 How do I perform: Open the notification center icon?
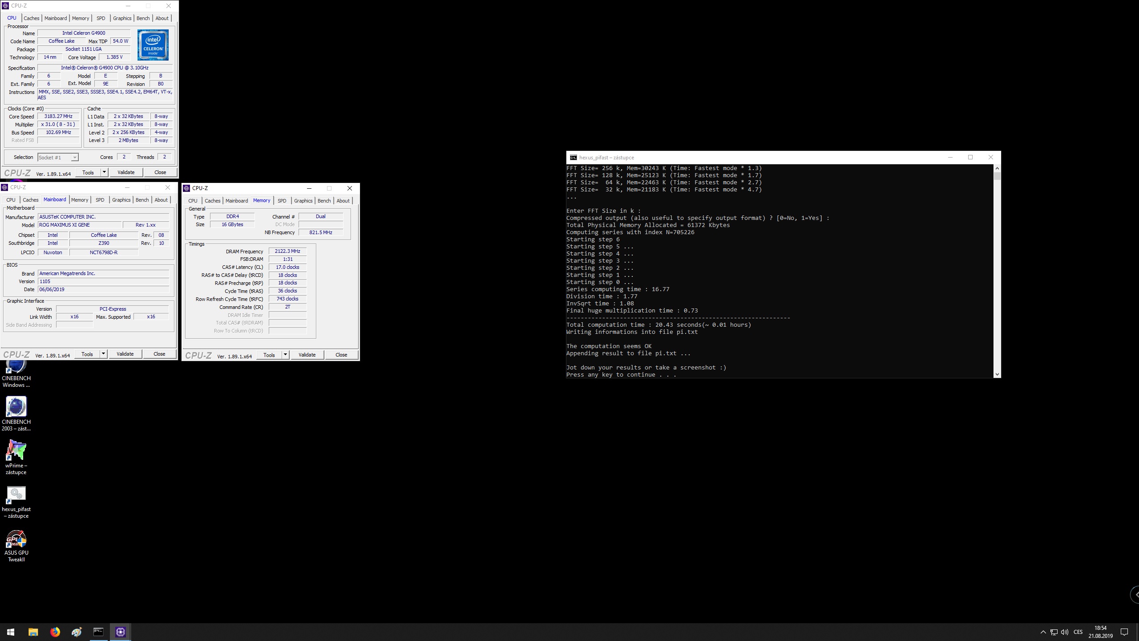coord(1124,632)
